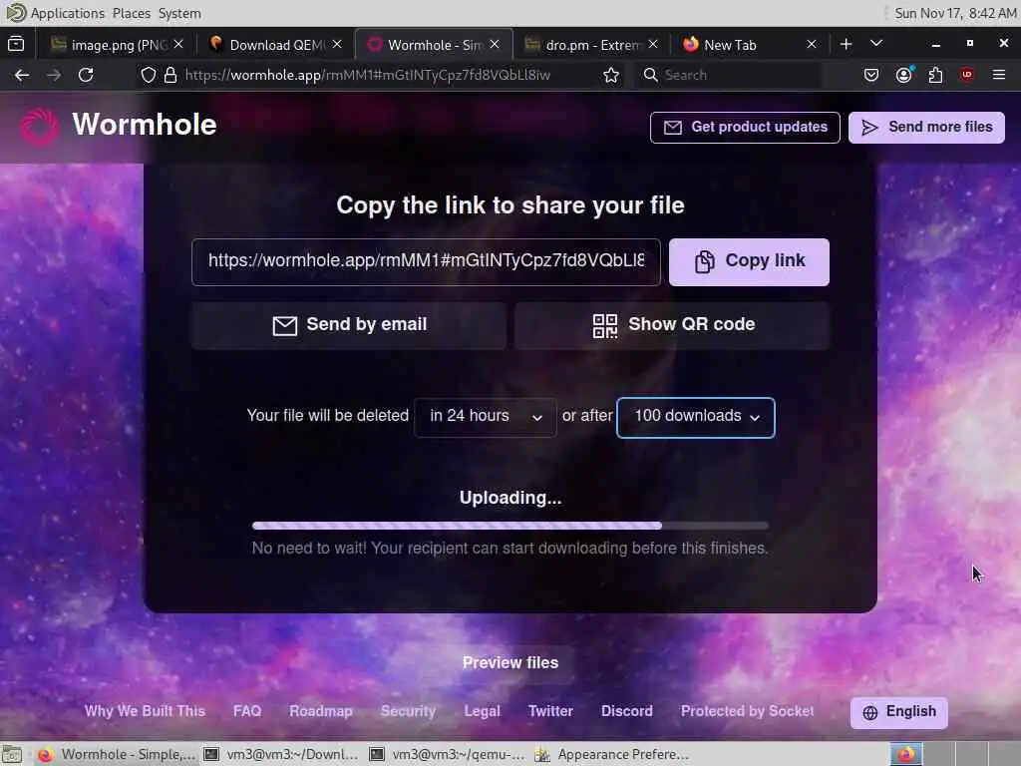Open the tracking protection shield icon

pyautogui.click(x=148, y=75)
